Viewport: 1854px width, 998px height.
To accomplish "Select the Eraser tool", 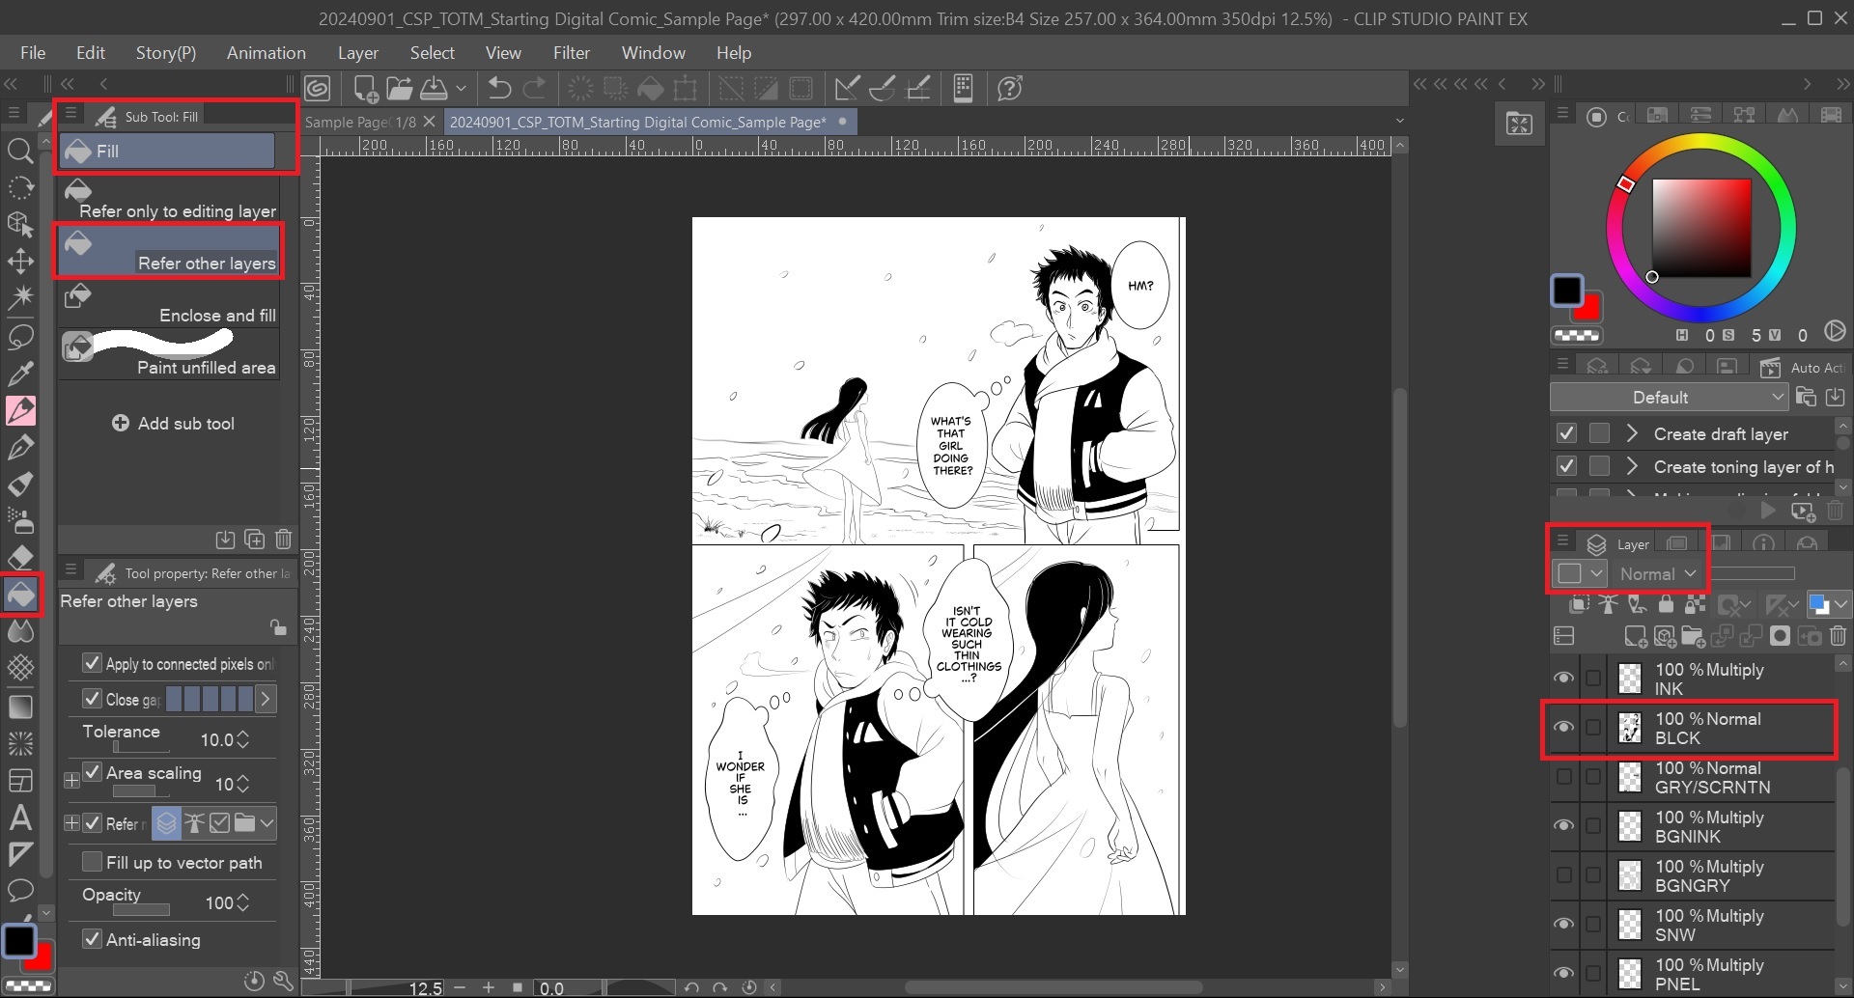I will [x=20, y=558].
